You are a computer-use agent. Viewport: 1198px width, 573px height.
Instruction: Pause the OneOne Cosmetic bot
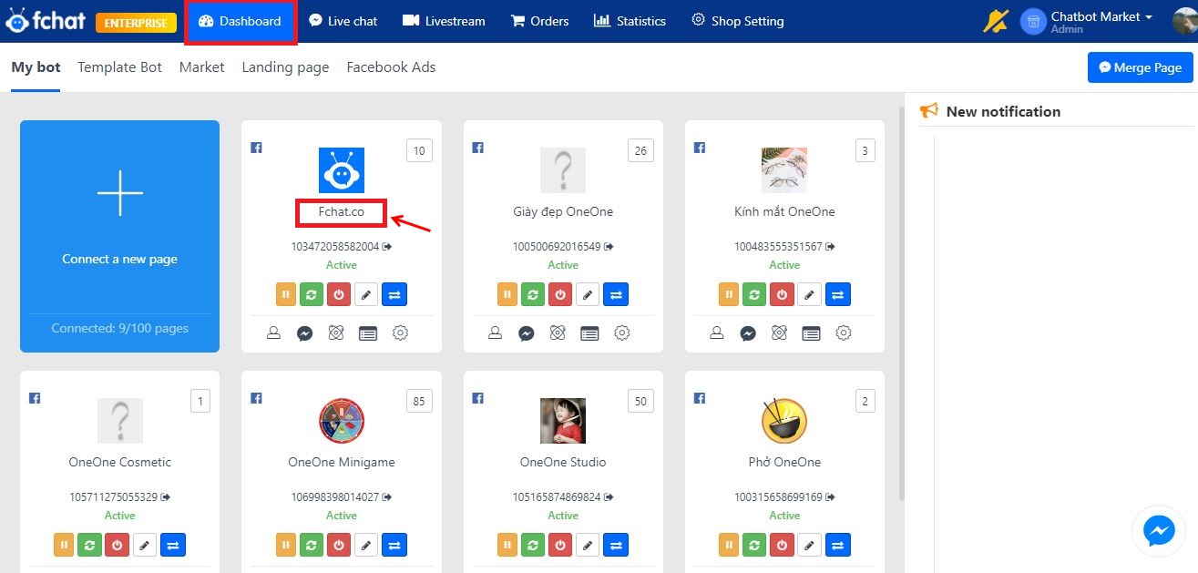(x=66, y=545)
